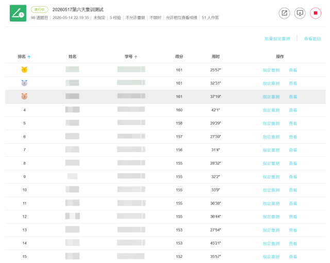330x263 pixels.
Task: Click 指定重测 in rank 7 row
Action: pyautogui.click(x=271, y=150)
